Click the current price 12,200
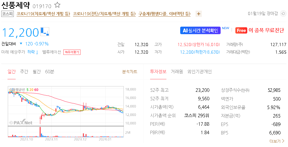The width and height of the screenshot is (288, 147). (20, 32)
